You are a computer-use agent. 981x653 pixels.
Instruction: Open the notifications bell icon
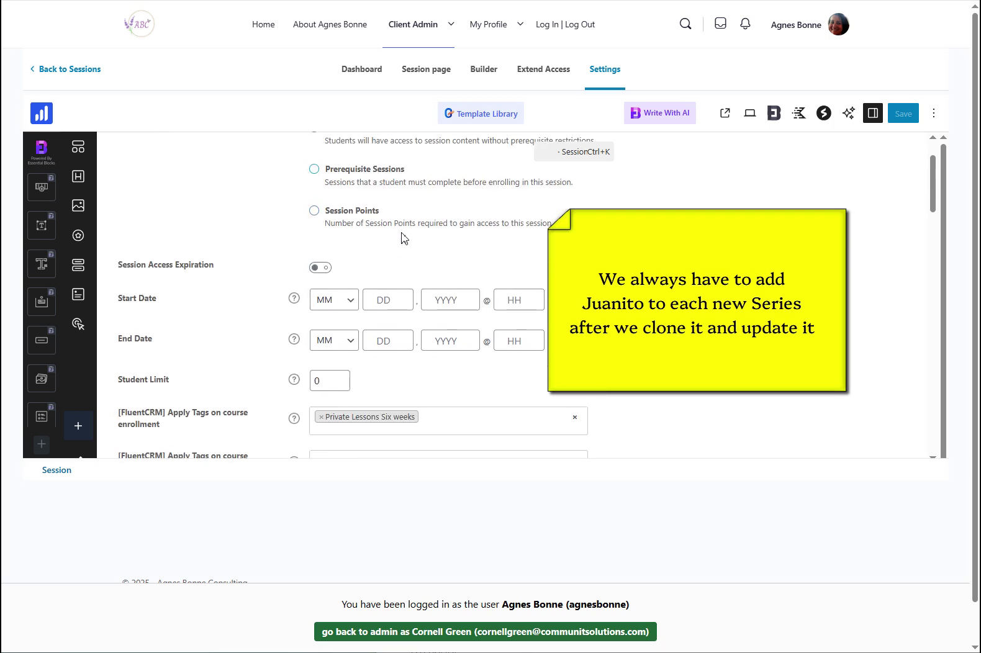pos(745,24)
